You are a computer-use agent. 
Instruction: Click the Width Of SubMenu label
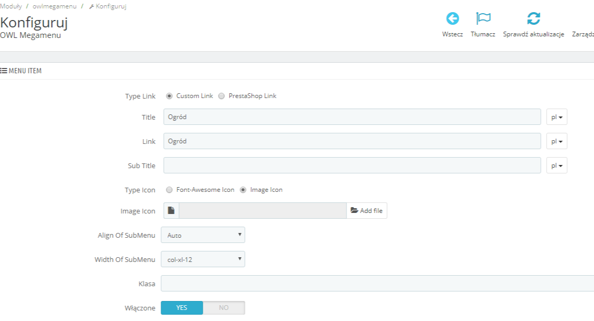point(125,260)
